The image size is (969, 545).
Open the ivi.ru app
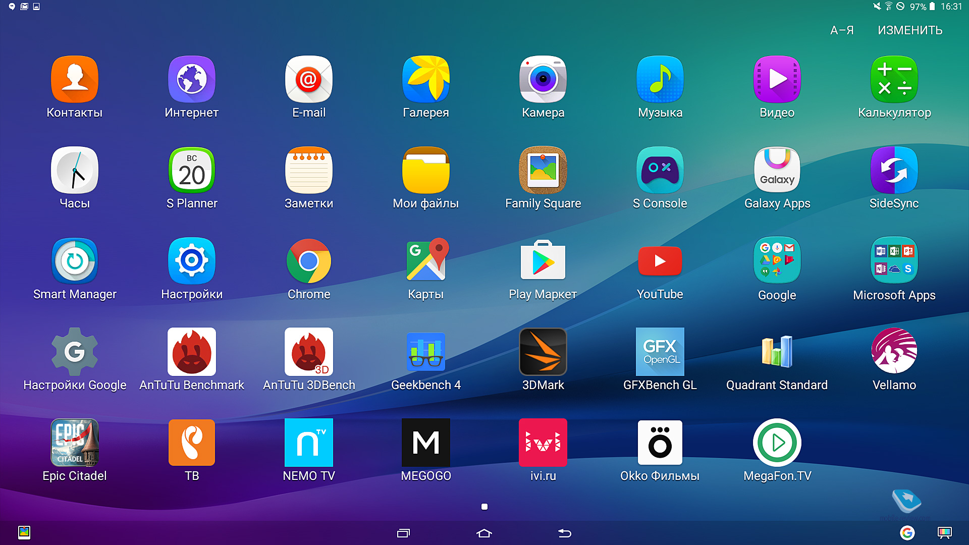tap(543, 443)
